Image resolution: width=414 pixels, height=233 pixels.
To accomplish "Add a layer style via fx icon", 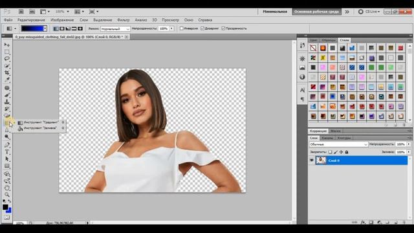I will pyautogui.click(x=363, y=223).
